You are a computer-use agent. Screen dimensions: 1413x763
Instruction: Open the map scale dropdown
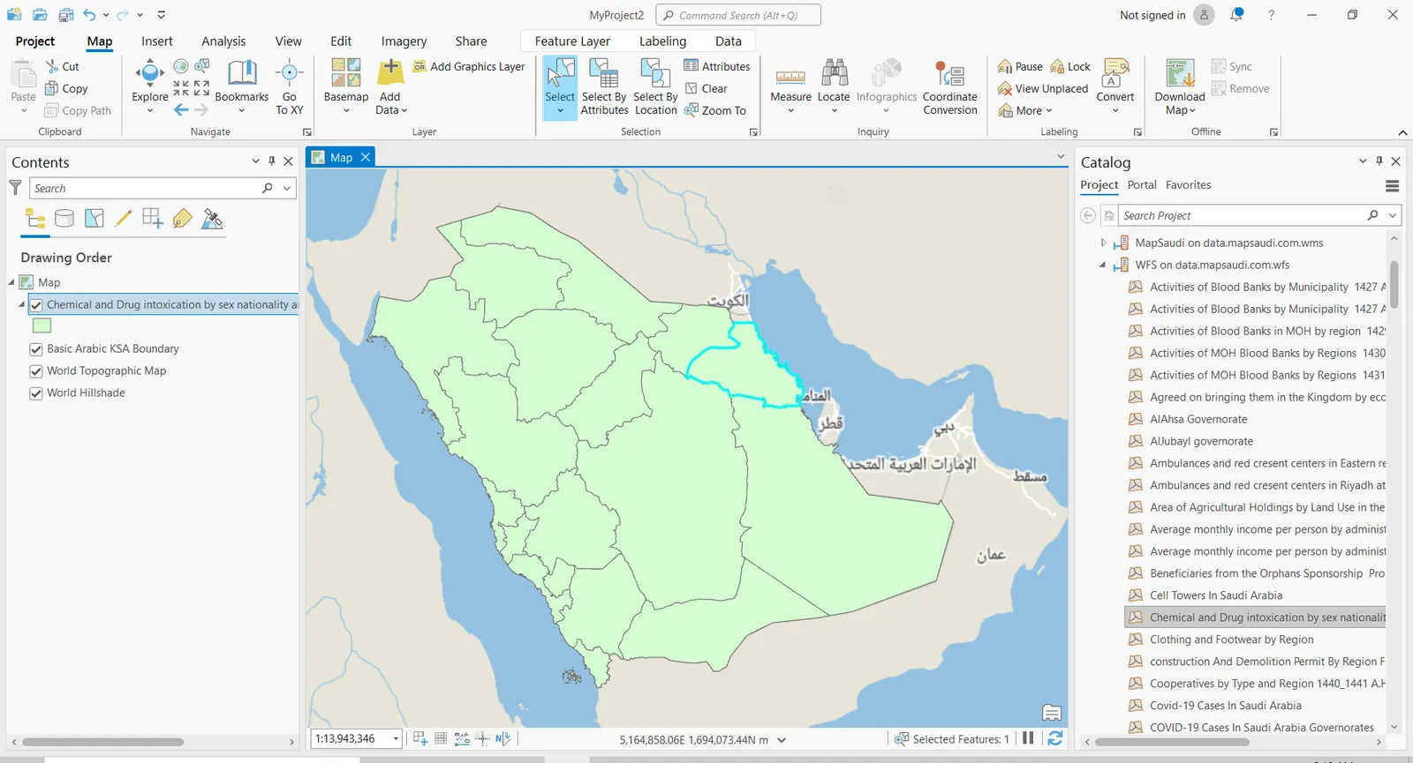point(396,739)
